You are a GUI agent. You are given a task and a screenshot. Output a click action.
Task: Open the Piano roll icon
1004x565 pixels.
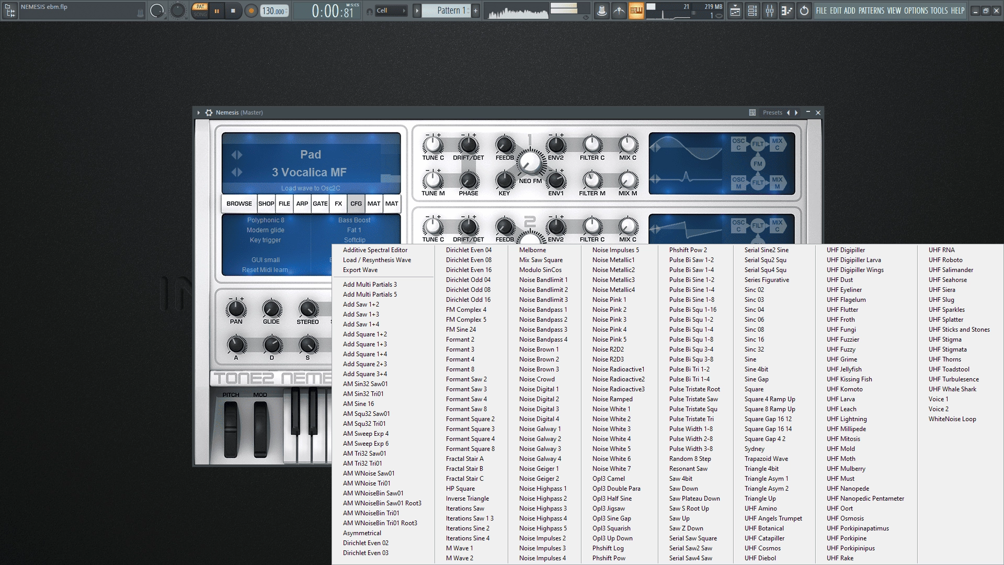[786, 10]
